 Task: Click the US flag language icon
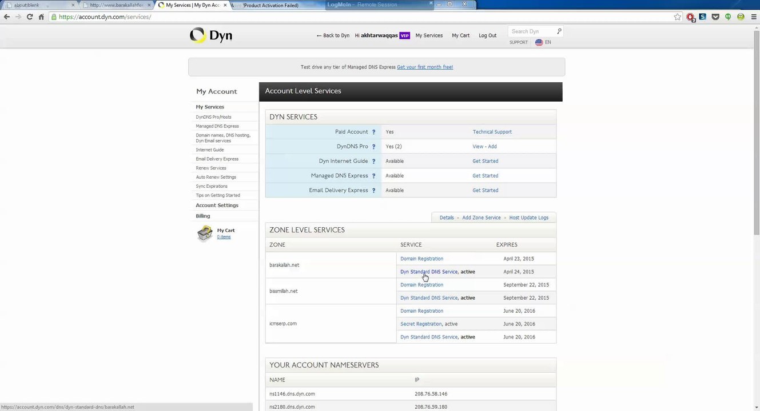pos(539,42)
